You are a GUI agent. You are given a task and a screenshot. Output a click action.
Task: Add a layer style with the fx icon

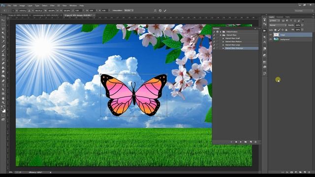point(287,172)
